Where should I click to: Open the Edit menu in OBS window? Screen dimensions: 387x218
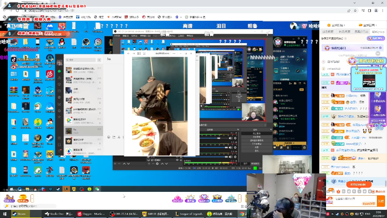(x=125, y=36)
